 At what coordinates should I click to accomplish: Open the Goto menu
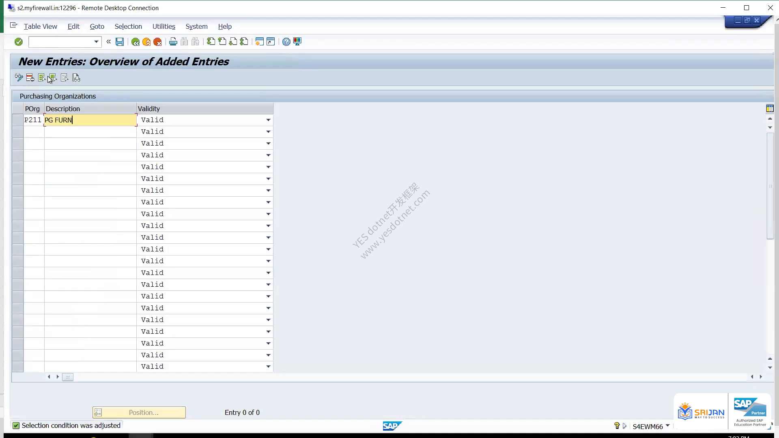pyautogui.click(x=97, y=26)
